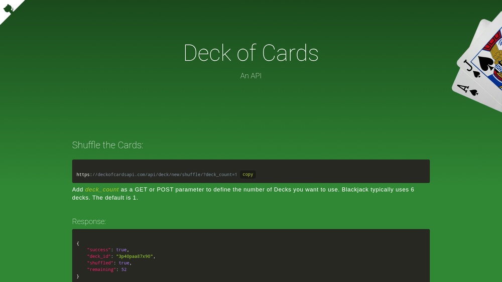The width and height of the screenshot is (502, 282).
Task: Click the "Response:" heading
Action: click(x=89, y=221)
